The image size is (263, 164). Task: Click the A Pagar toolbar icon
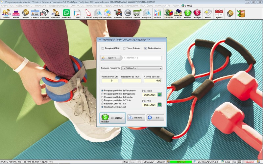tap(197, 13)
